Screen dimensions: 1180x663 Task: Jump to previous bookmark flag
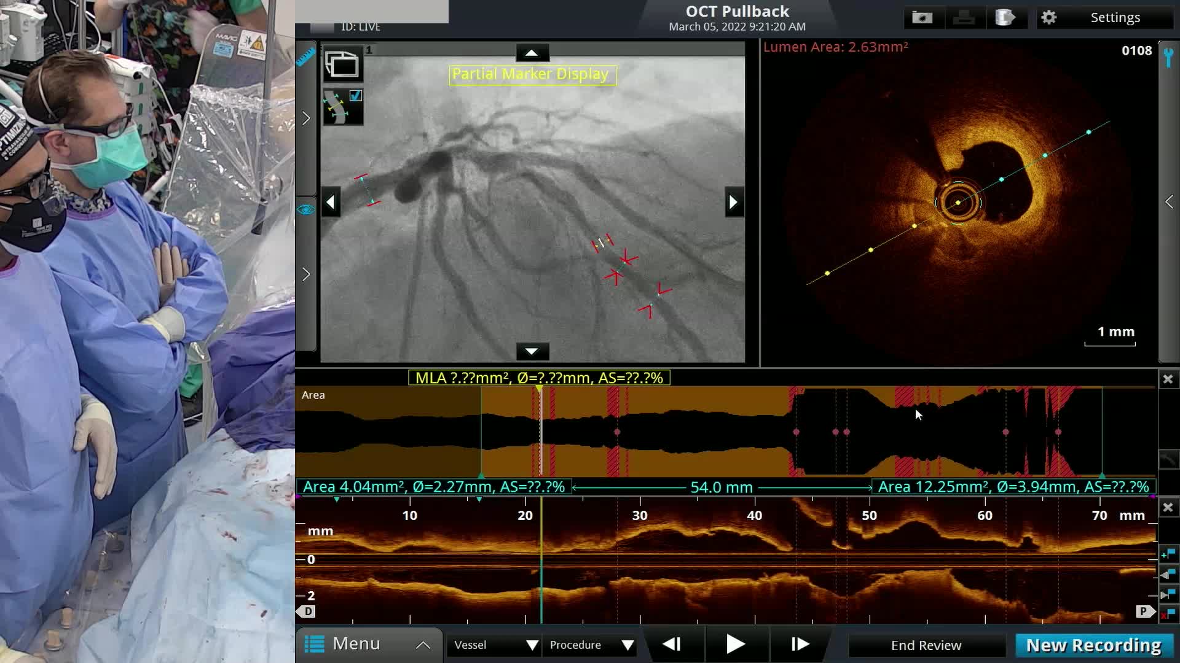click(1168, 575)
